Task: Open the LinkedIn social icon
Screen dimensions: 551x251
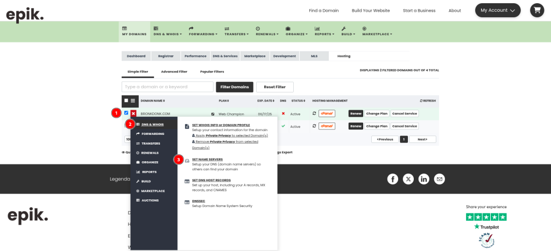Action: point(424,179)
